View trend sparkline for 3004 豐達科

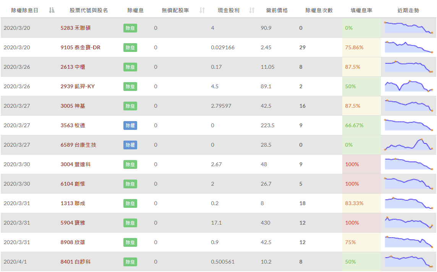click(409, 164)
